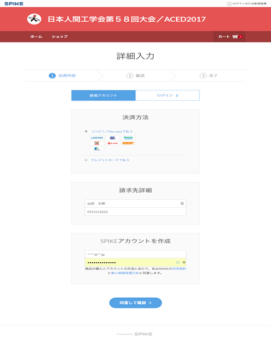This screenshot has height=343, width=271.
Task: Click the icon inside name field
Action: tap(182, 203)
